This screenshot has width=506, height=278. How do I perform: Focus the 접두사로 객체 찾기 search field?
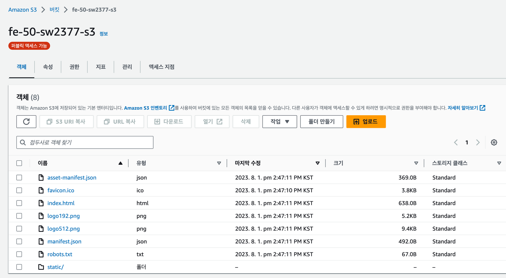[x=85, y=143]
